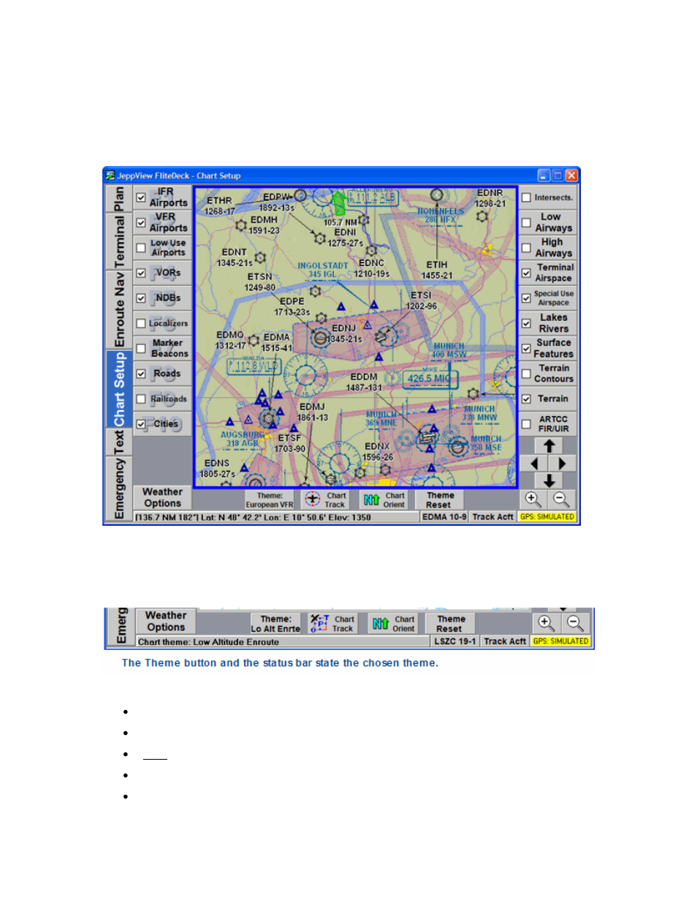This screenshot has height=903, width=697.
Task: Enable Railroads checkbox
Action: (141, 399)
